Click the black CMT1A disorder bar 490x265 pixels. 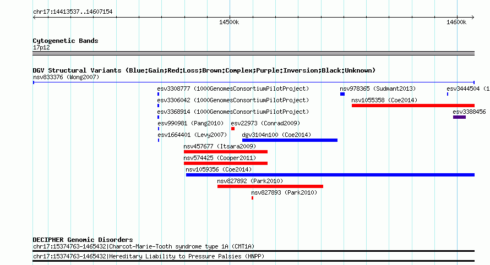(253, 251)
